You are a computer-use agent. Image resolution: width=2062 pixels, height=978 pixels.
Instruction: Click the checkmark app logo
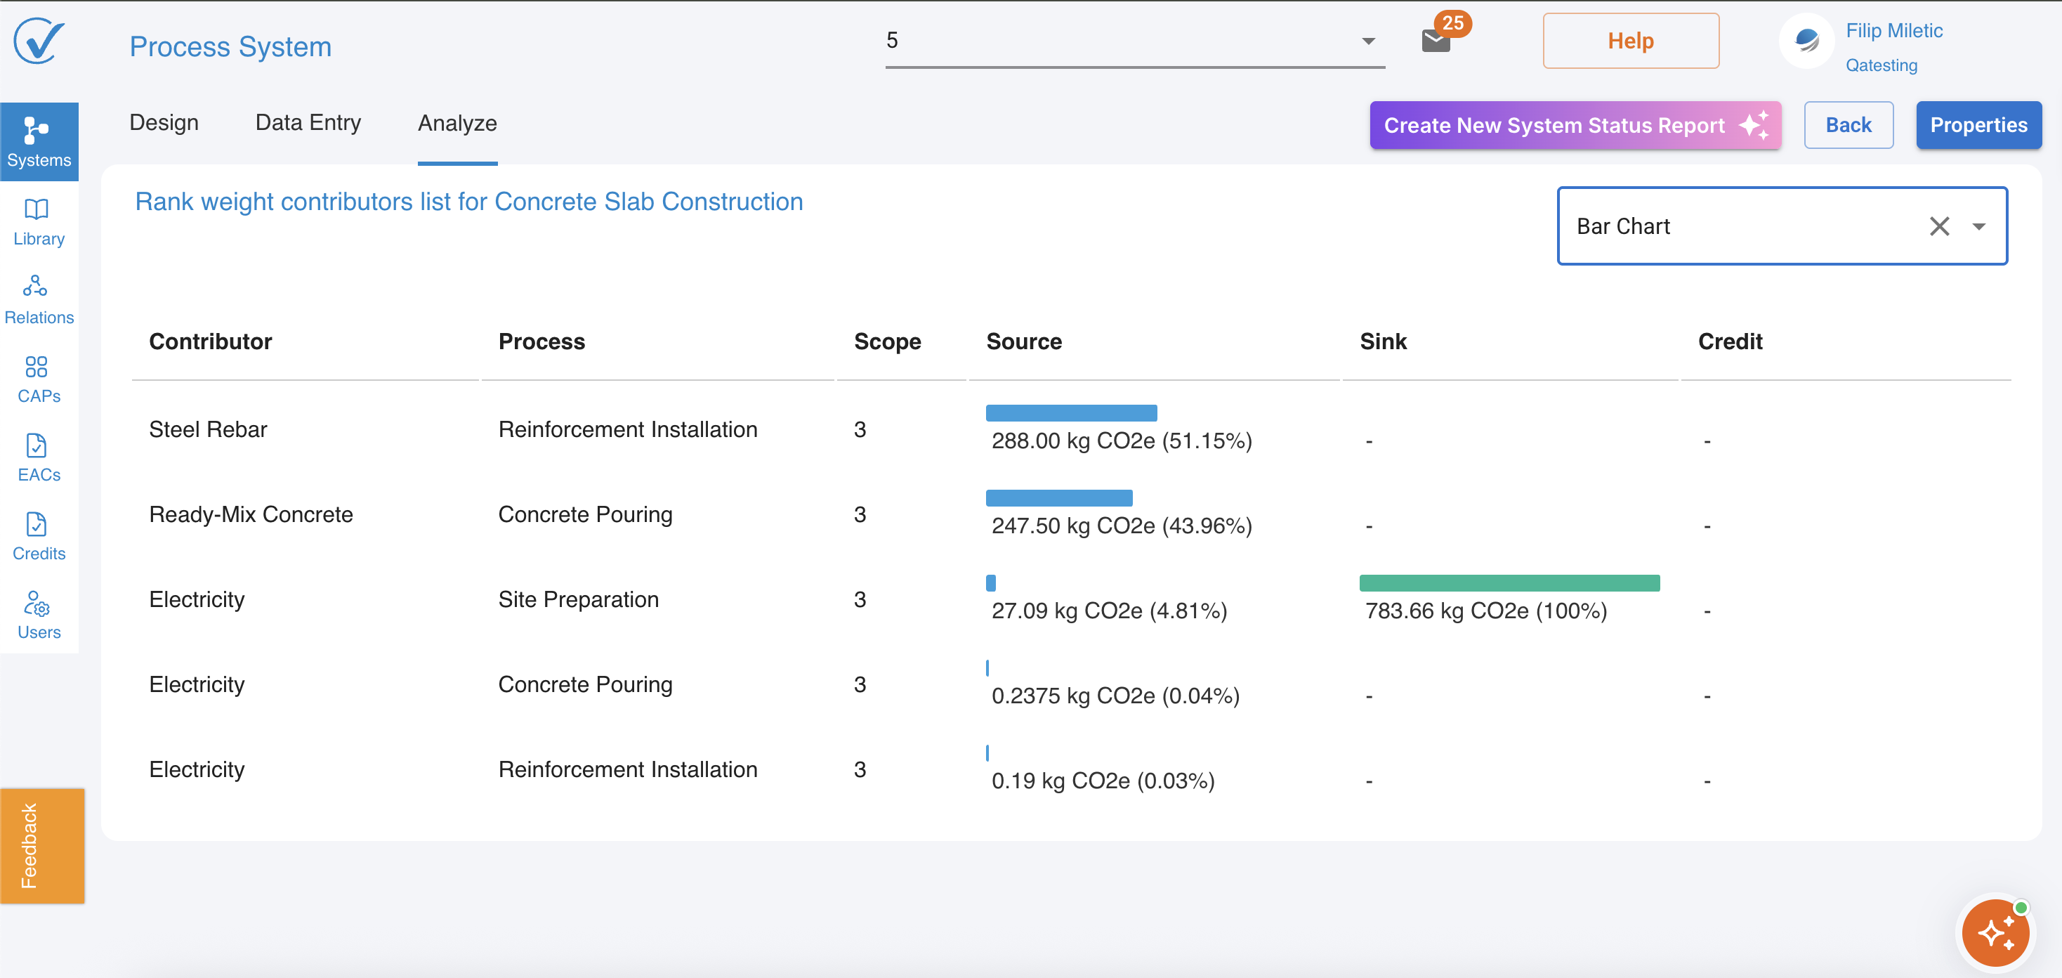click(39, 41)
